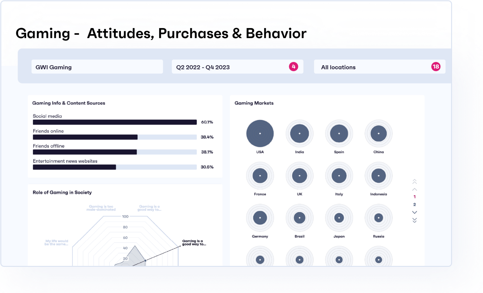This screenshot has width=483, height=293.
Task: Click the Friends offline progress bar
Action: [114, 152]
